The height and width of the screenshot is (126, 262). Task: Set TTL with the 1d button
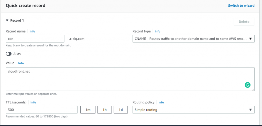click(121, 110)
